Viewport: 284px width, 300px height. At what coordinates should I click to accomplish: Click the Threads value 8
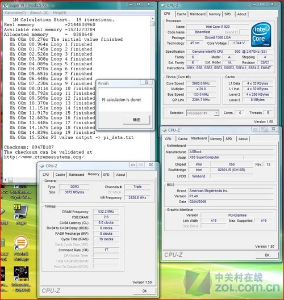(x=268, y=113)
